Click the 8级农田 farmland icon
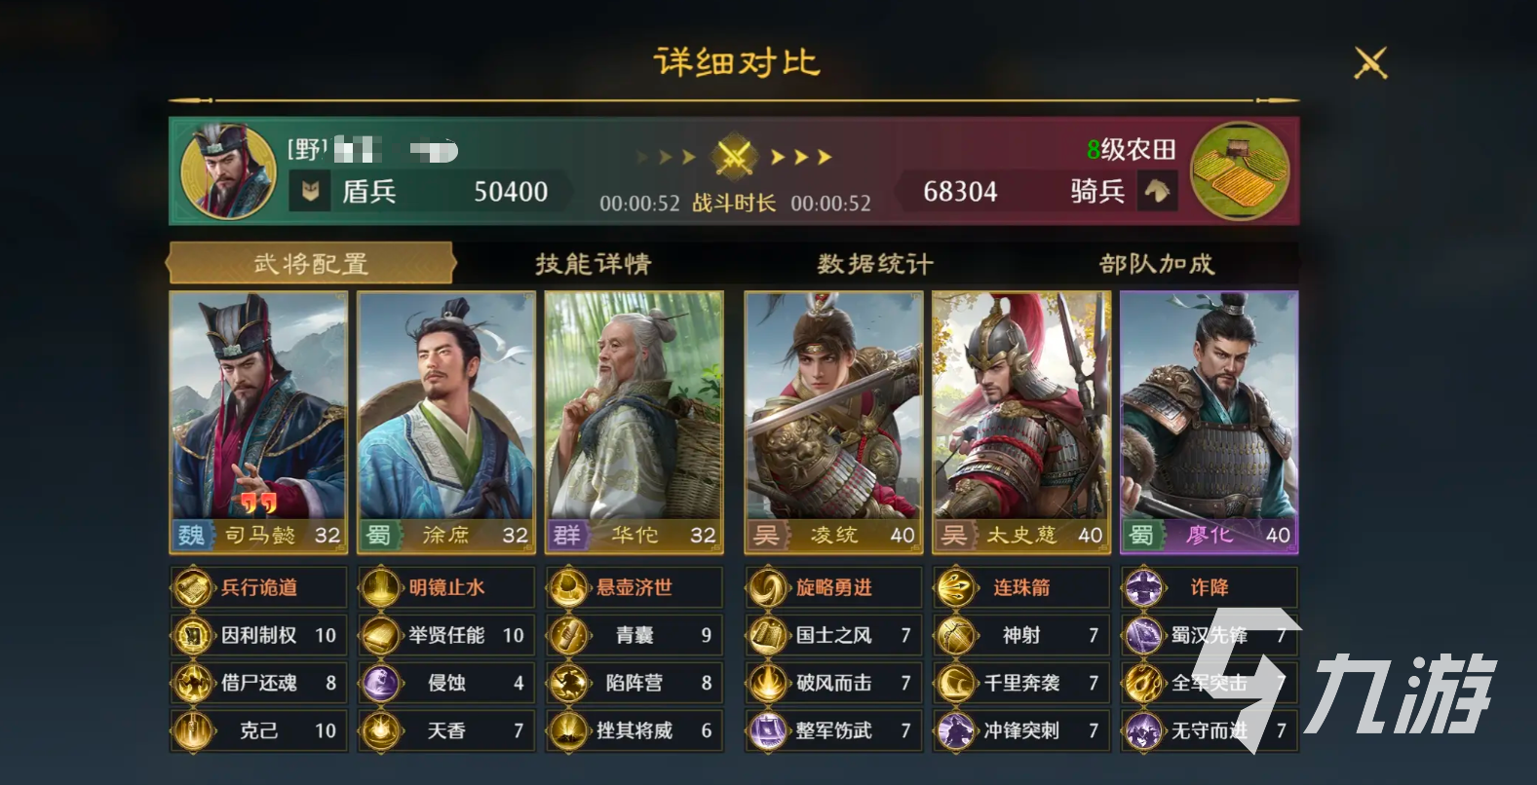 coord(1240,170)
